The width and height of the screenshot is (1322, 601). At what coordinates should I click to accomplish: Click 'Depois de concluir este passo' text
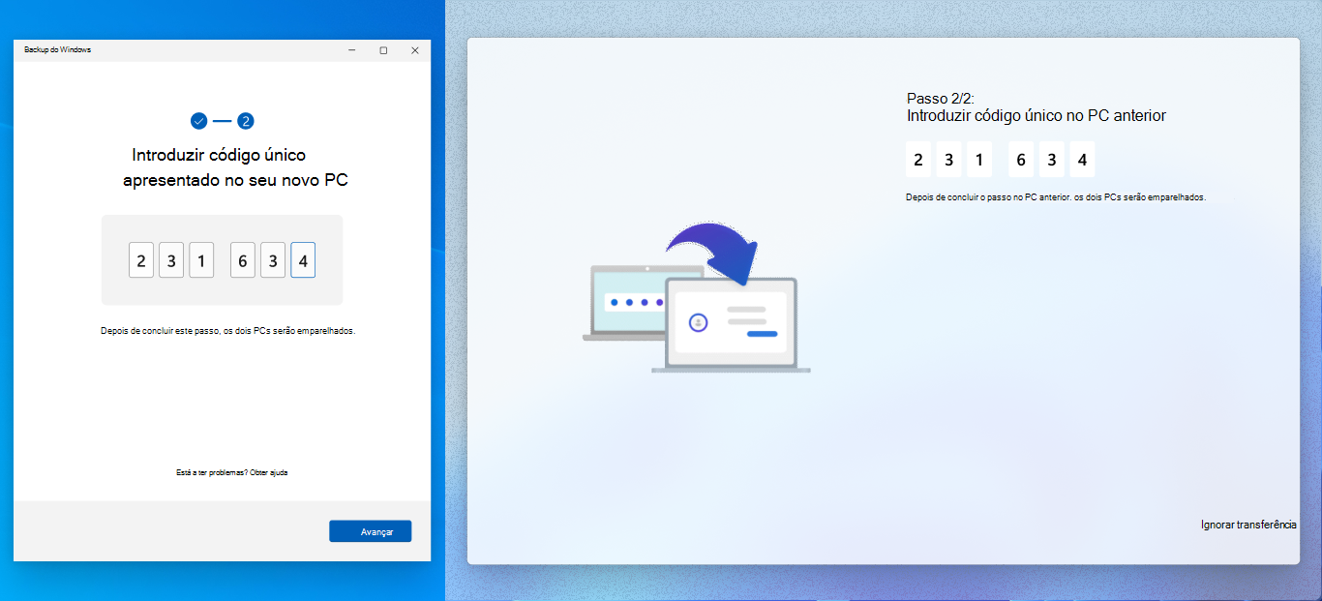tap(227, 330)
